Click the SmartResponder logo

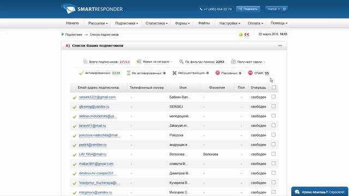[x=92, y=9]
